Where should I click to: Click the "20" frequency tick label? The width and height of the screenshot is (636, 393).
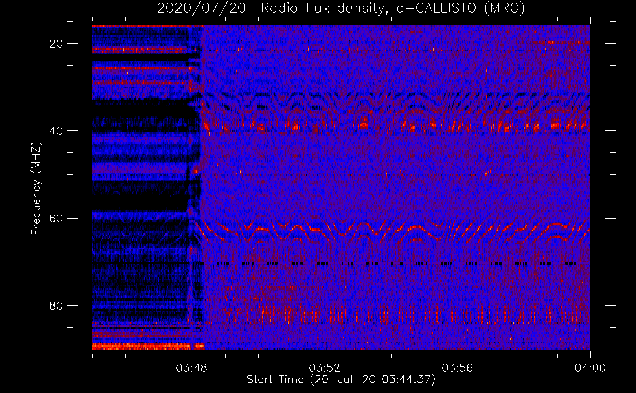(56, 44)
